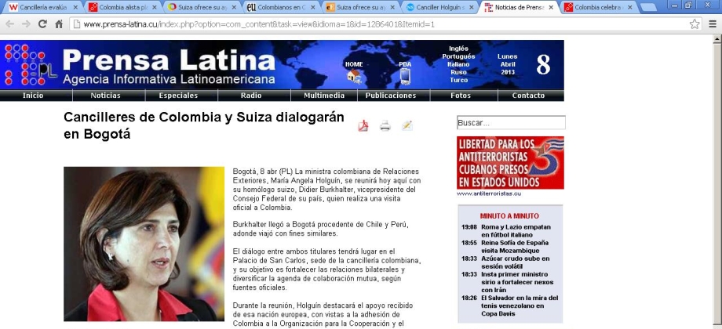
Task: Open www.antiterroristas.cu link
Action: click(489, 193)
